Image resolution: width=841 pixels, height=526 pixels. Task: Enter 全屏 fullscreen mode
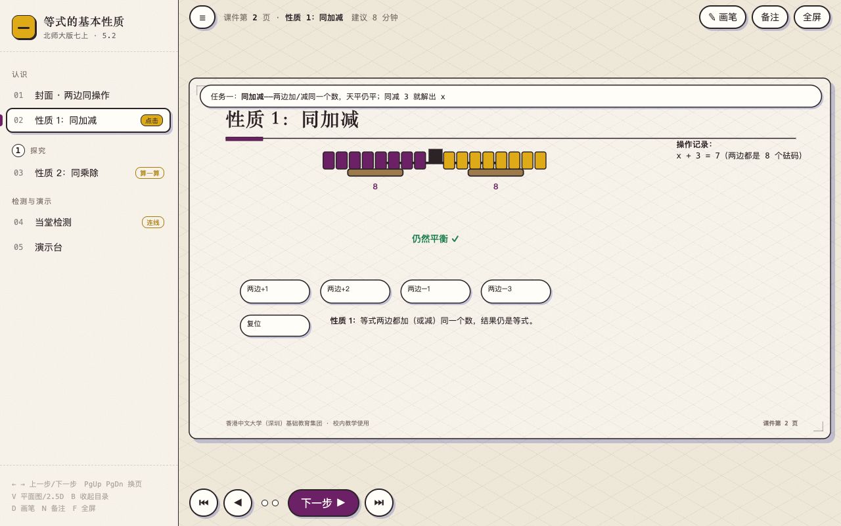click(812, 17)
